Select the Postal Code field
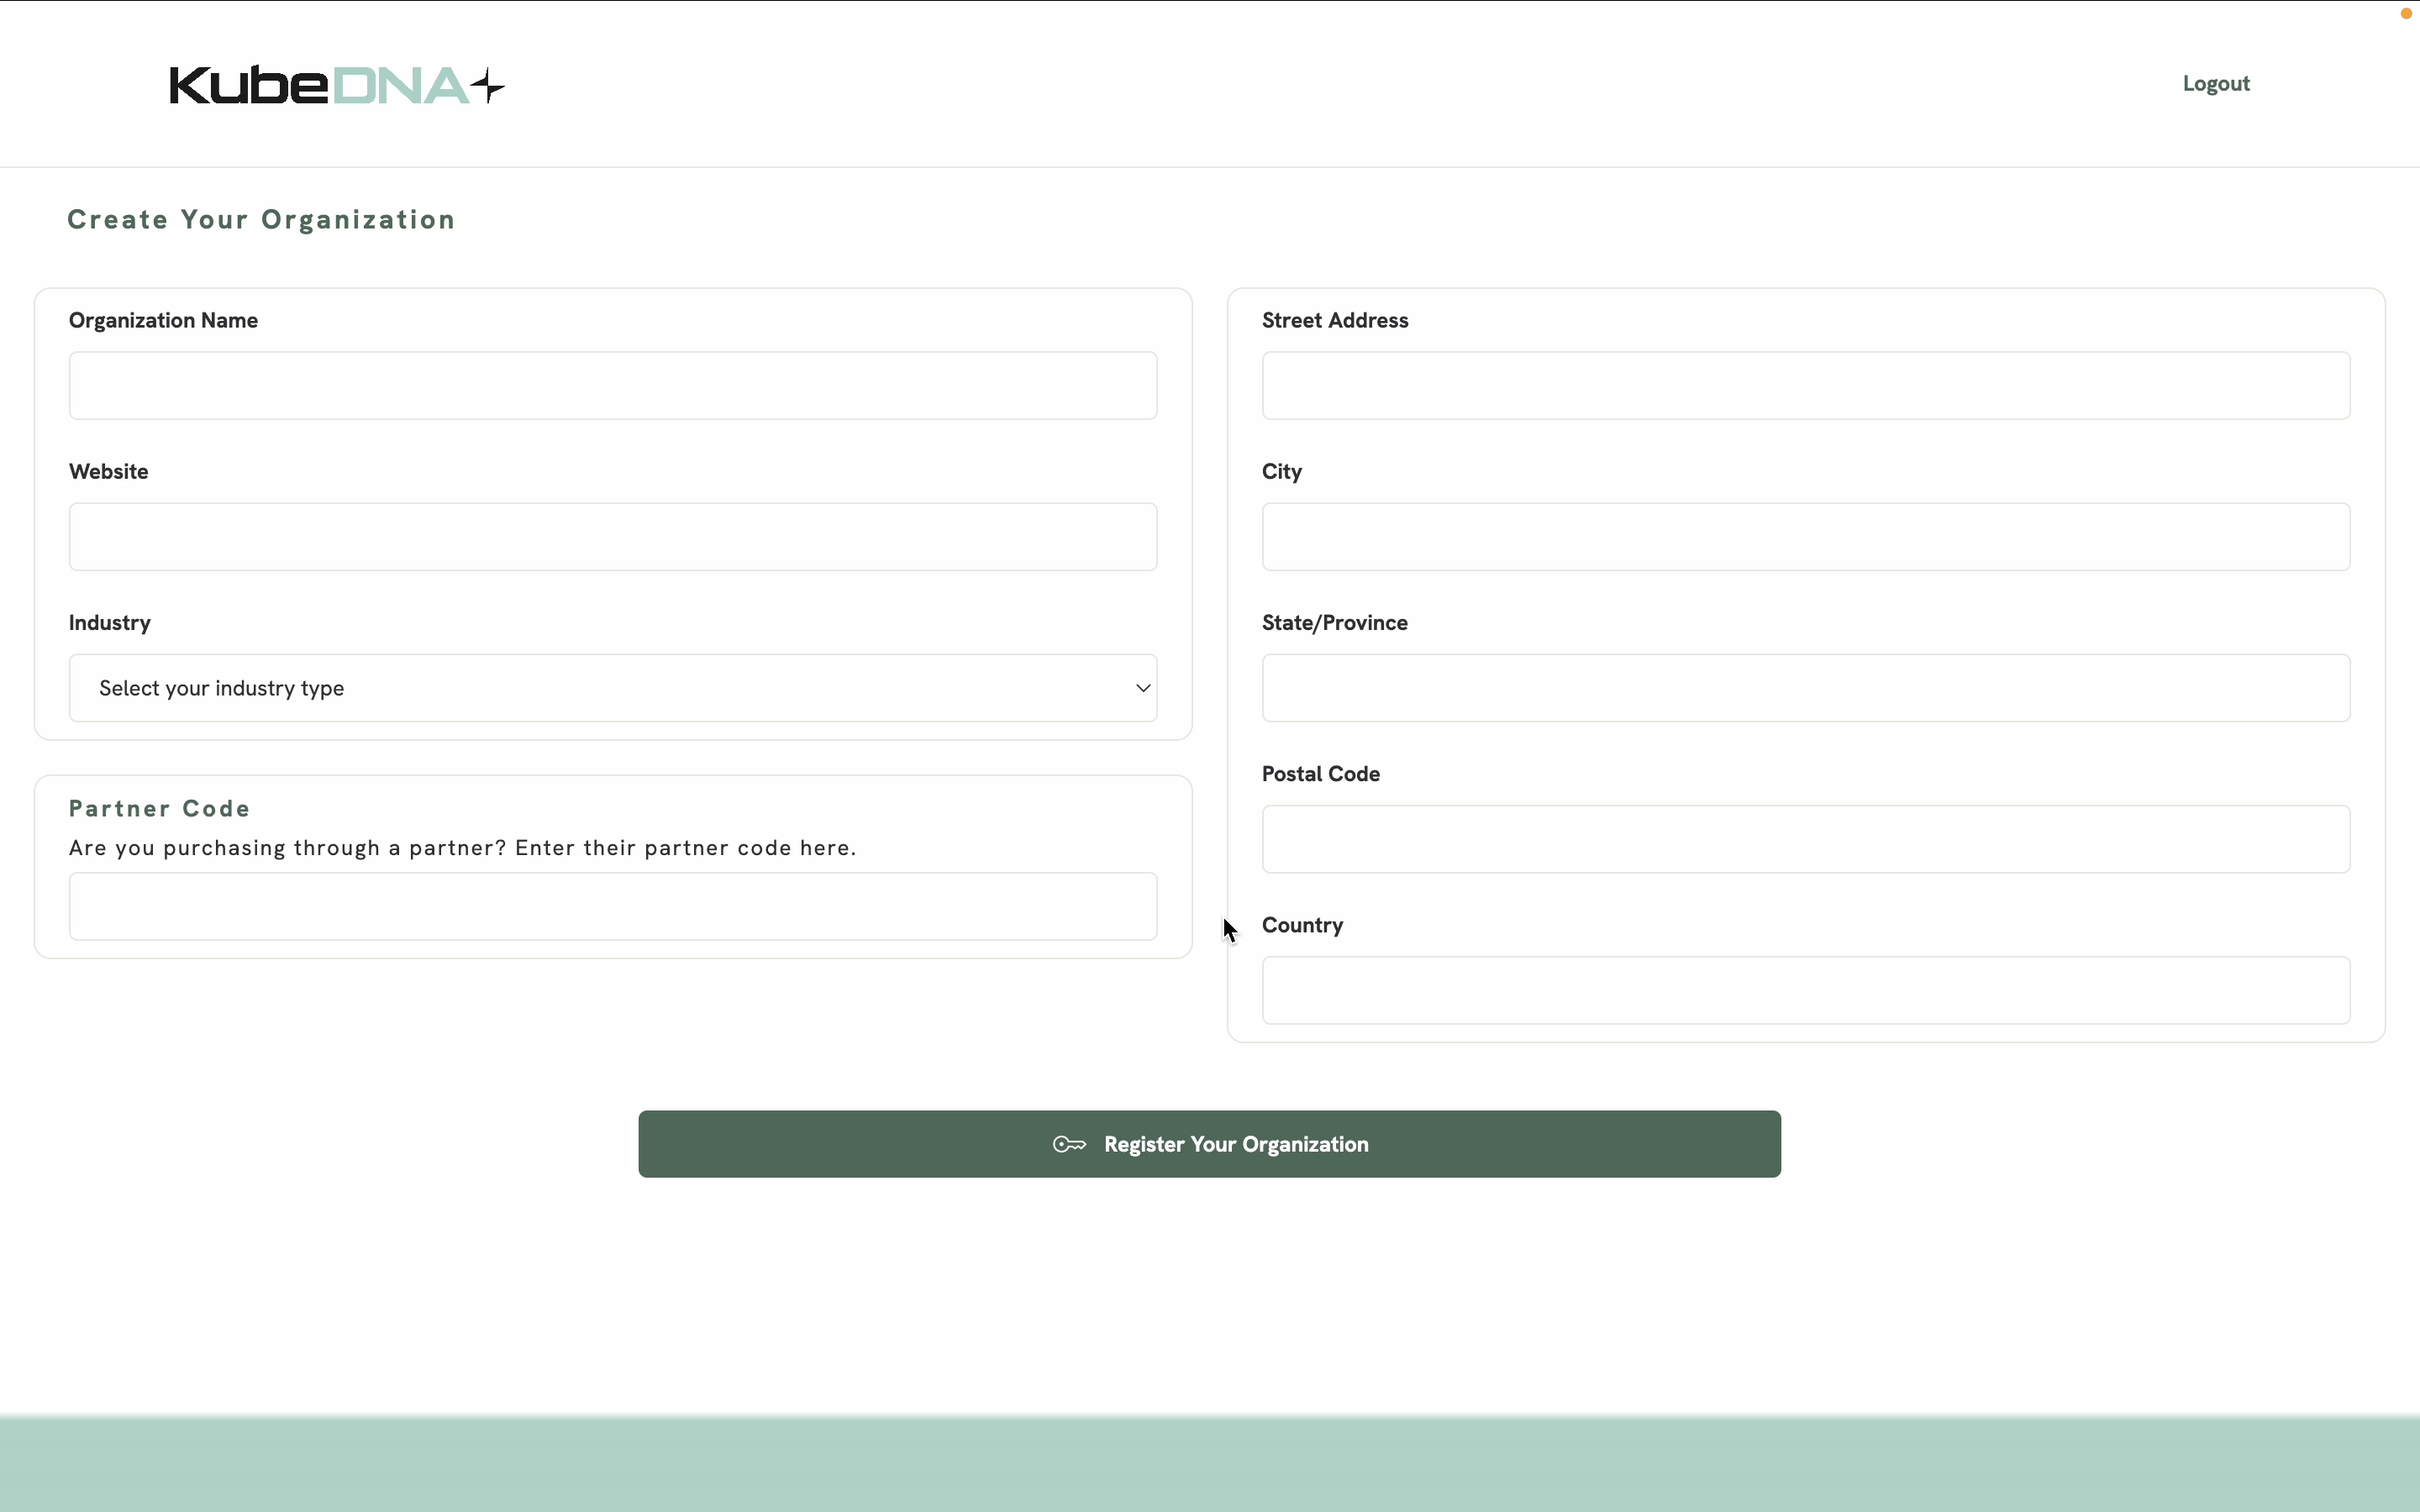The image size is (2420, 1512). 1805,839
